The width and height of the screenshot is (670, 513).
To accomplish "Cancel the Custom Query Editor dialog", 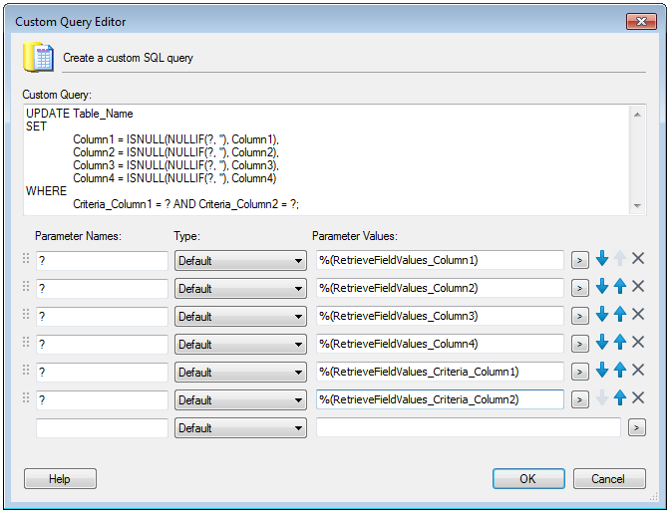I will tap(609, 479).
